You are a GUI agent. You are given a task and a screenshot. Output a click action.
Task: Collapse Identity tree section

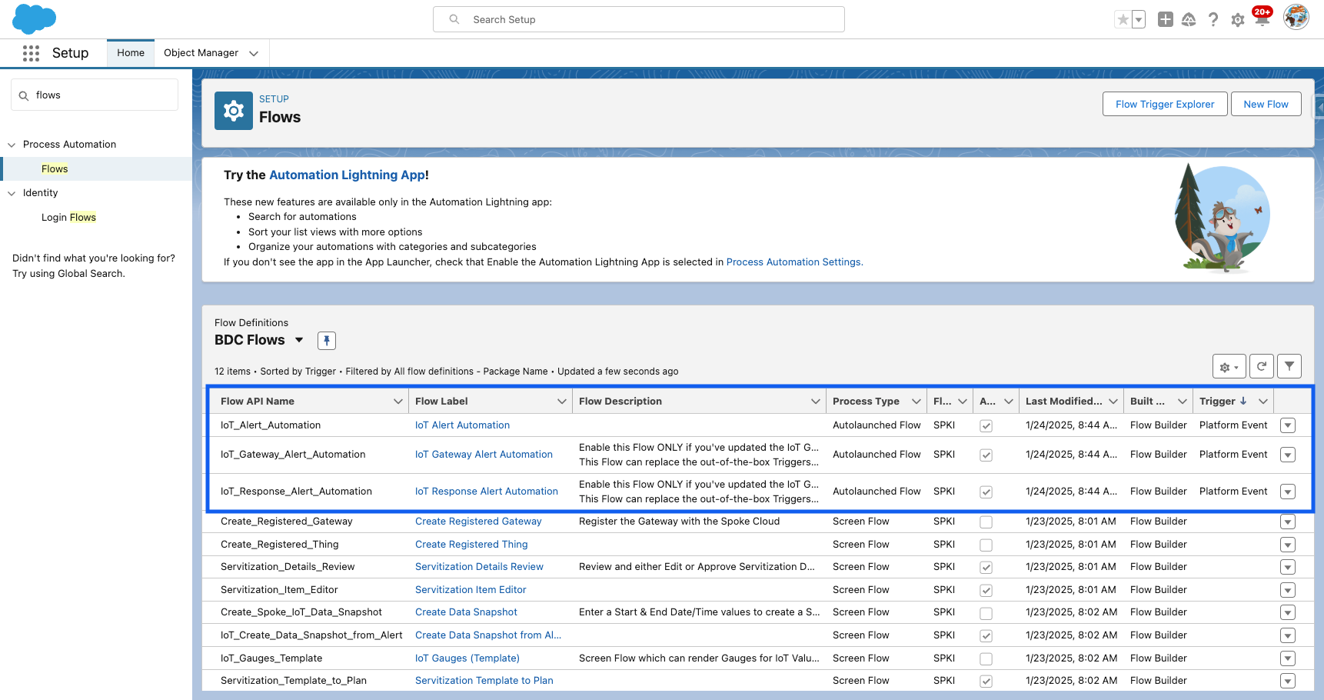click(12, 193)
